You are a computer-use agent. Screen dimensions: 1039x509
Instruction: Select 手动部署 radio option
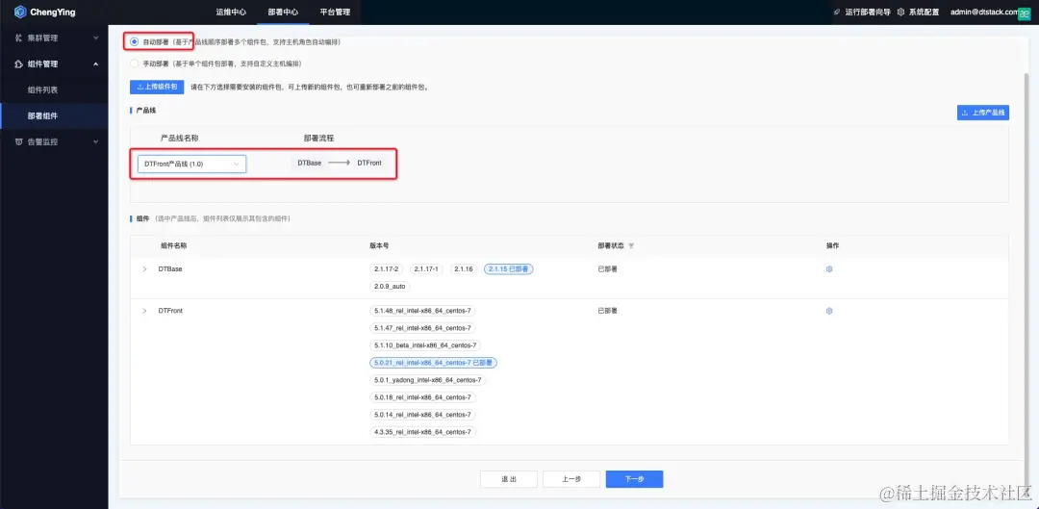[135, 64]
